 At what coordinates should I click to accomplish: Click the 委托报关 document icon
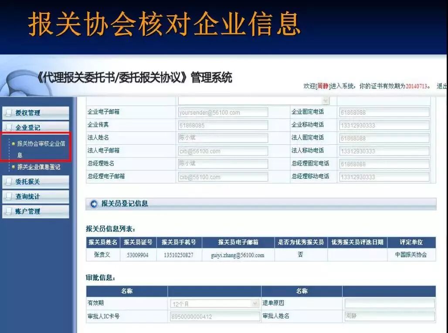(x=9, y=181)
